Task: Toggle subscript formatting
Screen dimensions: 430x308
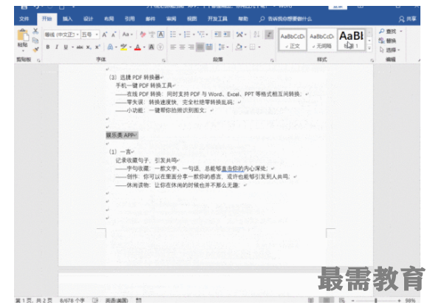Action: point(89,47)
